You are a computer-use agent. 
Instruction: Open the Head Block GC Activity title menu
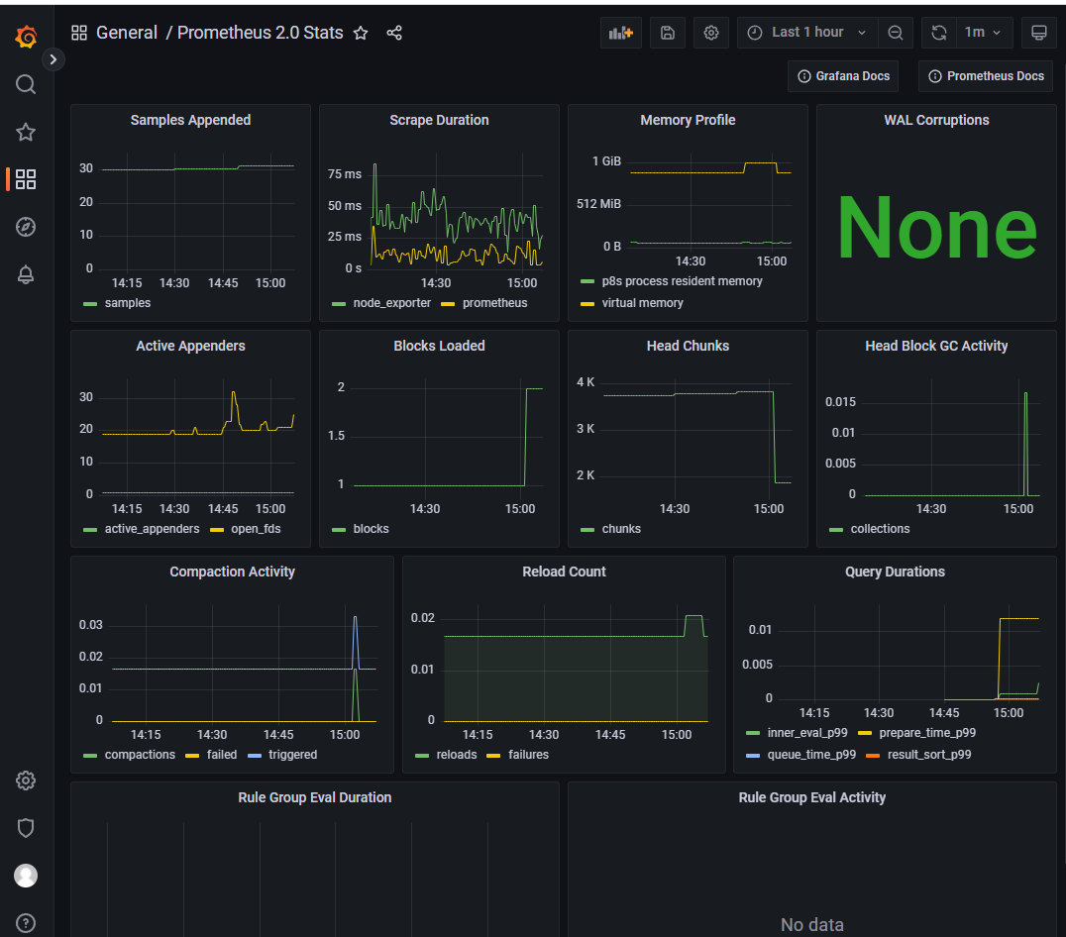coord(936,346)
